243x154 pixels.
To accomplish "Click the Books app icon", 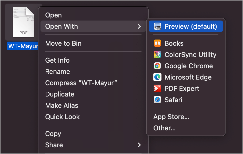I will (x=157, y=43).
